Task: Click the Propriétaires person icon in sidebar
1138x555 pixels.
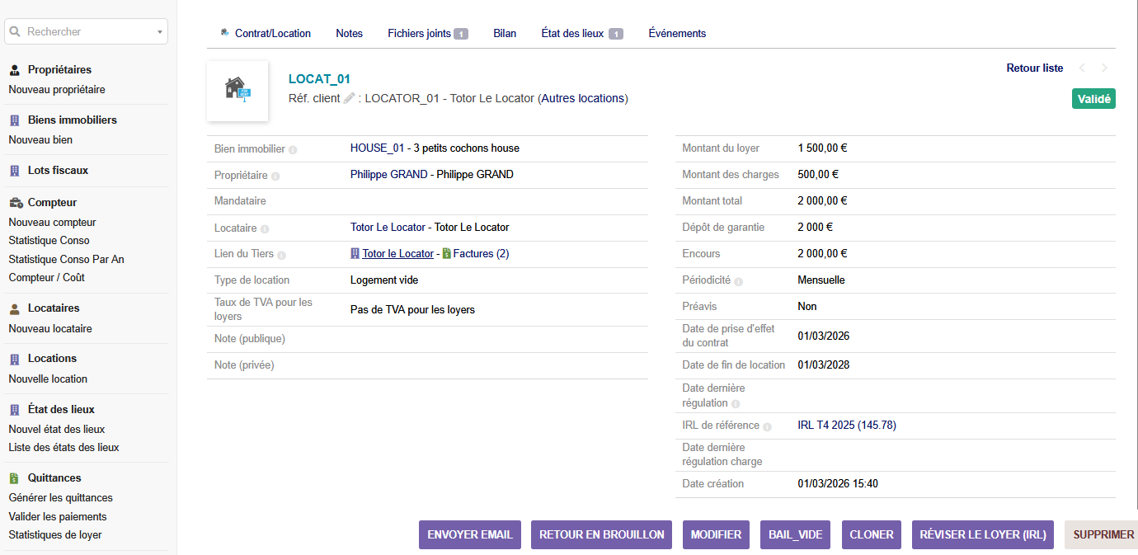Action: coord(14,70)
